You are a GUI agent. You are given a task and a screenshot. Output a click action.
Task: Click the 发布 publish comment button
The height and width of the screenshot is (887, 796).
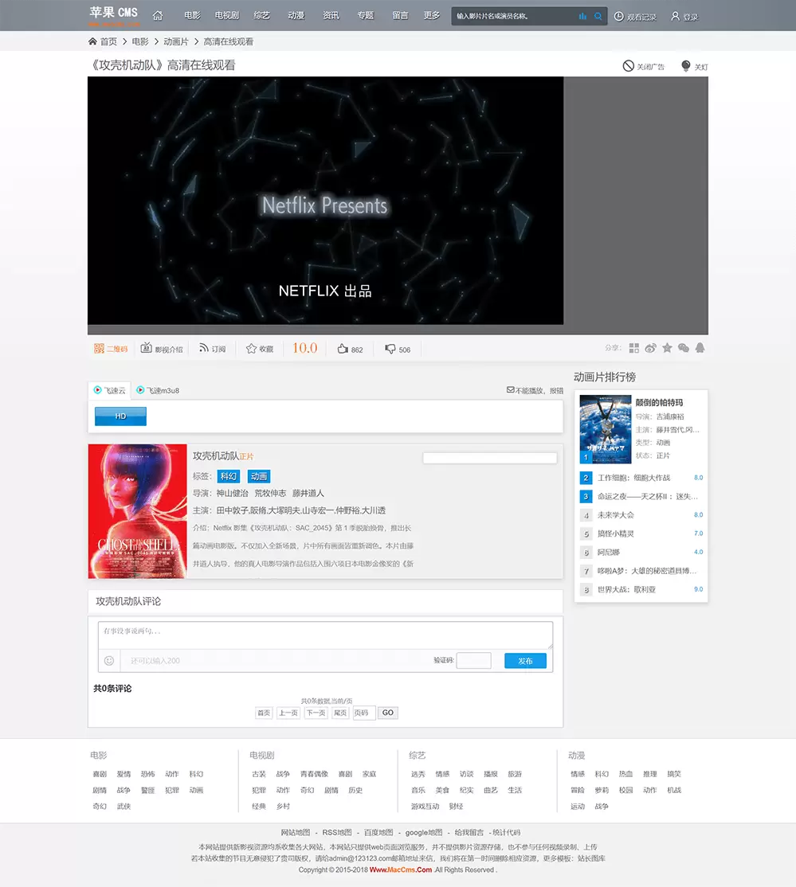coord(525,661)
